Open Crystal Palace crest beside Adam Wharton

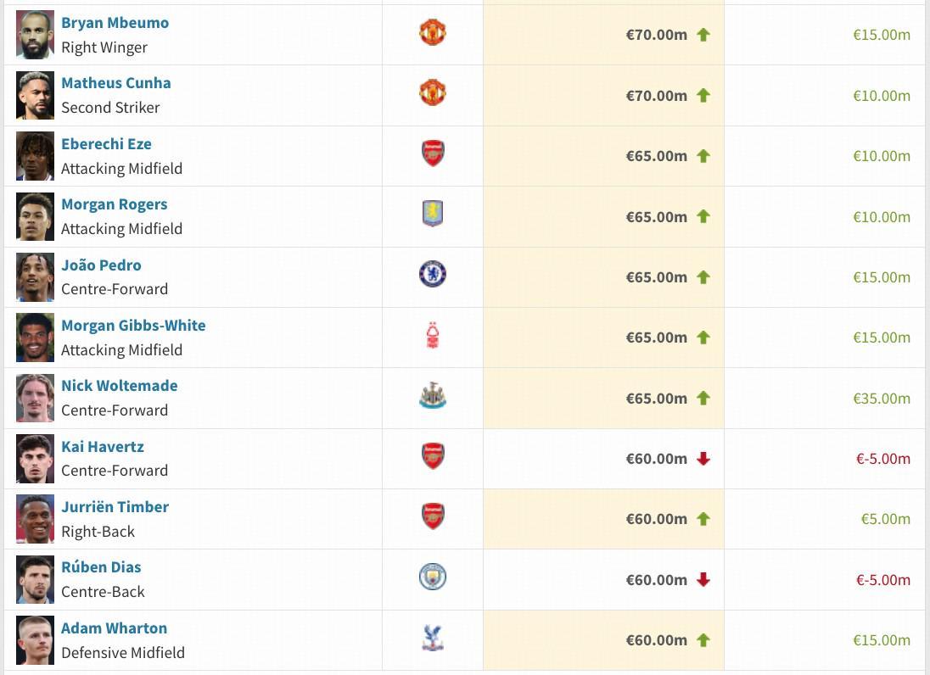[x=433, y=639]
